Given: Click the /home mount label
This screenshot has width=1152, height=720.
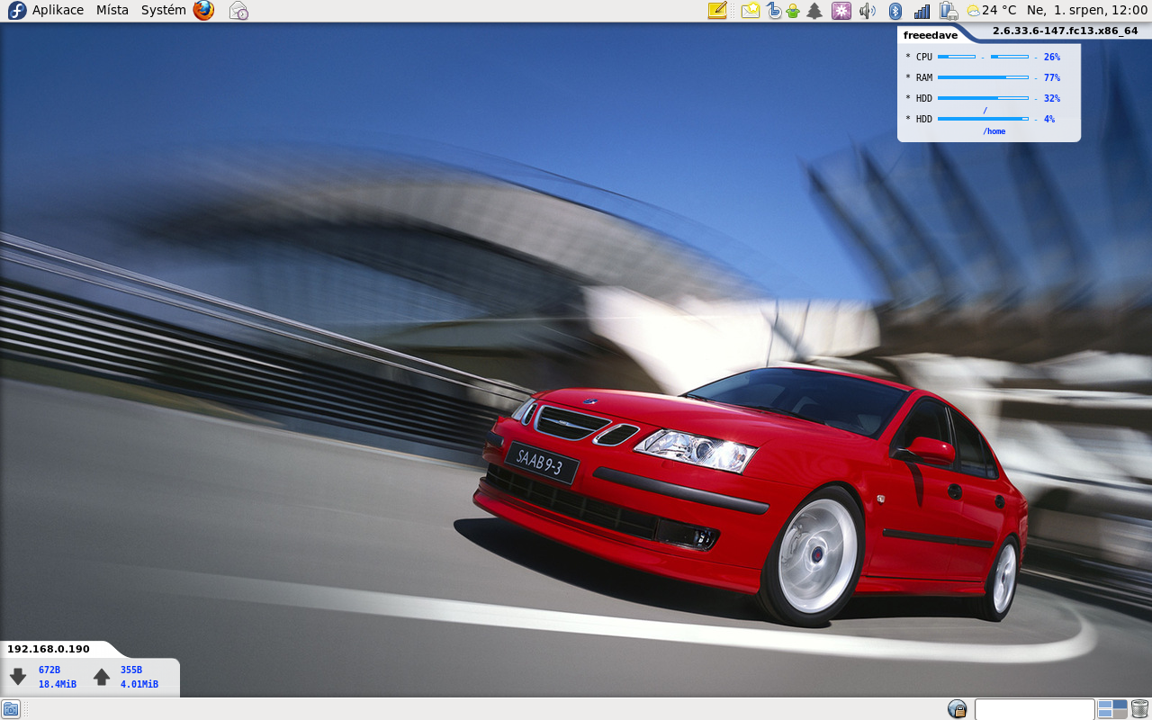Looking at the screenshot, I should (994, 131).
